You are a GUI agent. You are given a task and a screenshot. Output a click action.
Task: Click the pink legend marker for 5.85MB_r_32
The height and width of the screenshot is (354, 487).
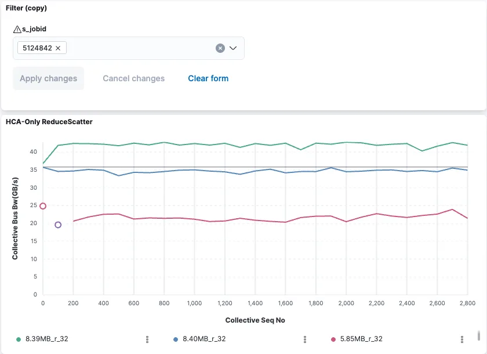pos(333,339)
